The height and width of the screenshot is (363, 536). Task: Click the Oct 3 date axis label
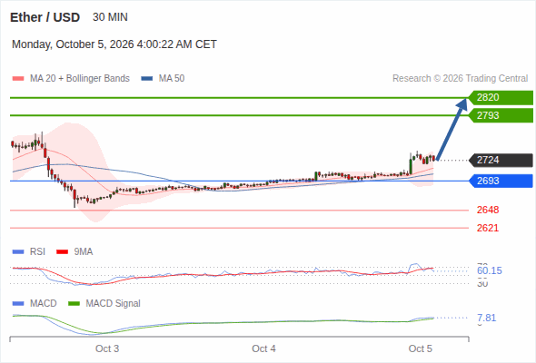107,348
